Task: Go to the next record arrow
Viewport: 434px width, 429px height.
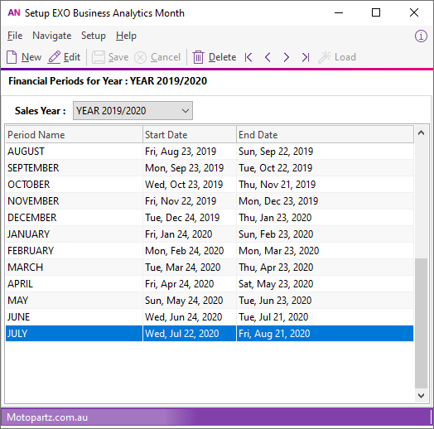Action: 287,57
